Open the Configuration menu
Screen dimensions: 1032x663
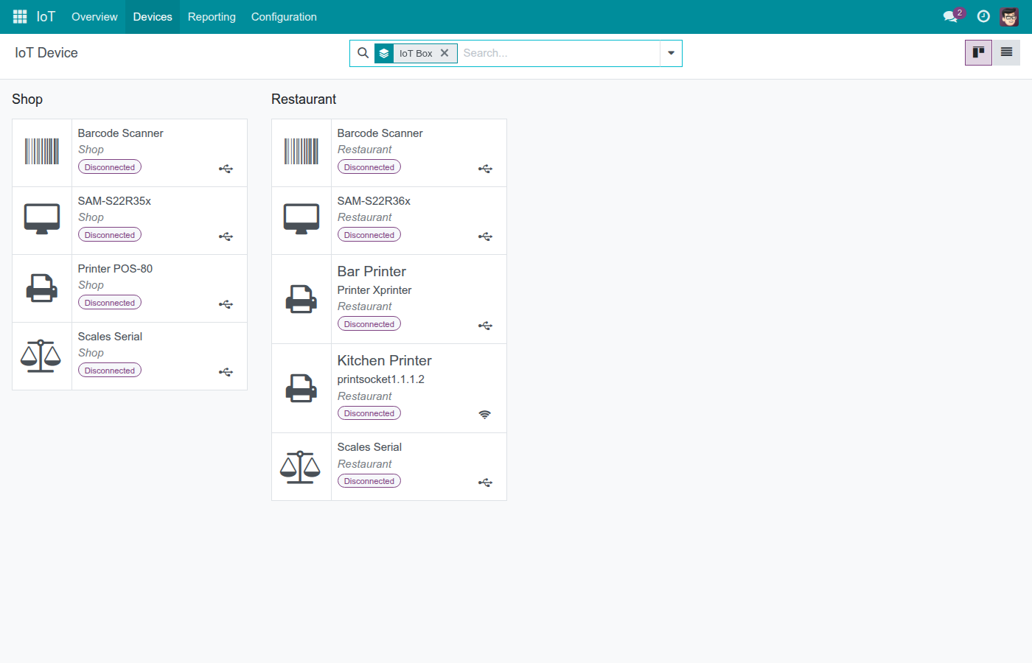coord(284,16)
